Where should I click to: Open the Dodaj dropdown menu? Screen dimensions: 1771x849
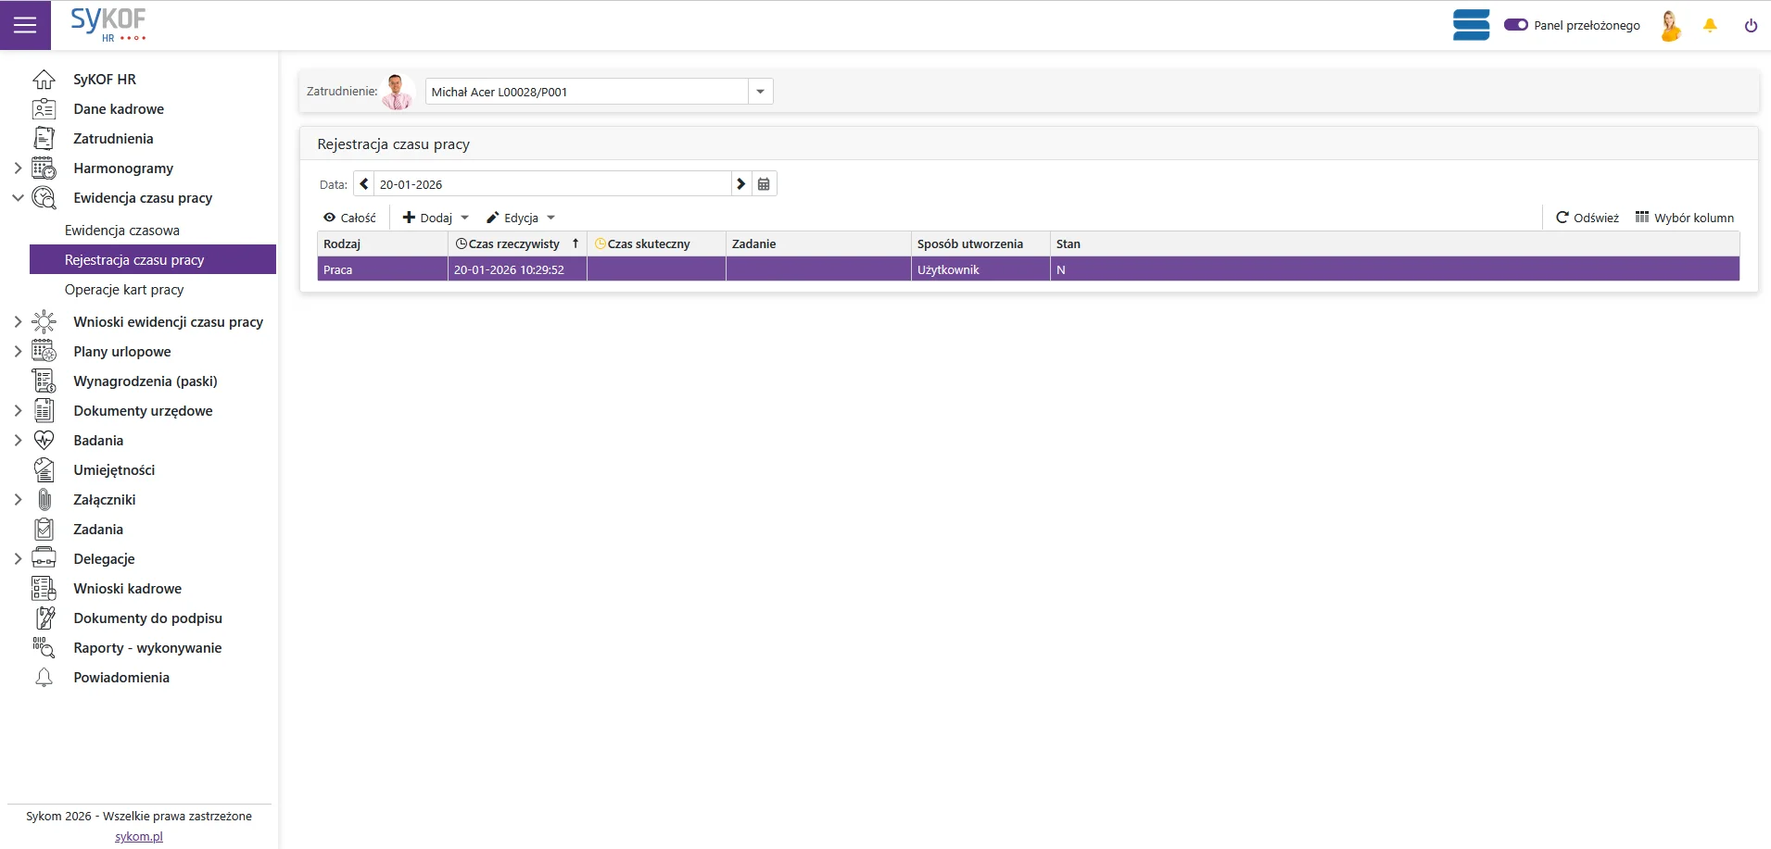pos(436,218)
